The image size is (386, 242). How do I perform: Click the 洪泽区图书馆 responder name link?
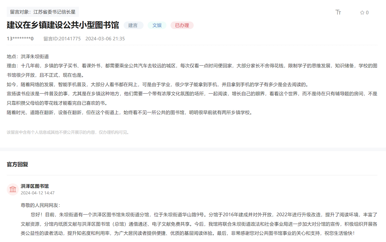pyautogui.click(x=34, y=186)
